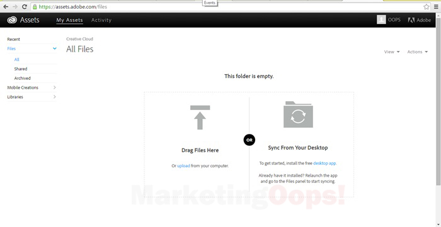Show Archived files in sidebar
The height and width of the screenshot is (227, 441).
pyautogui.click(x=23, y=78)
